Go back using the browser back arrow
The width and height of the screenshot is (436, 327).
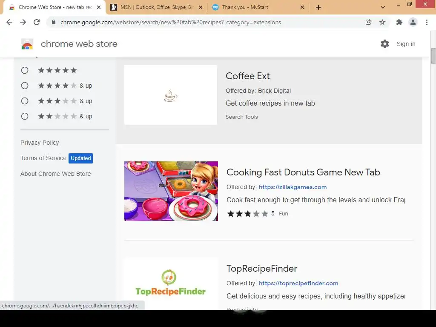[9, 22]
